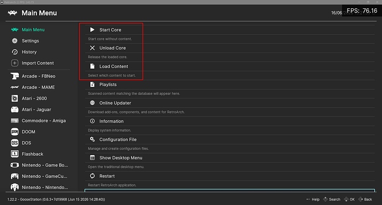The height and width of the screenshot is (205, 382).
Task: Open the Commodore - Amiga playlist label
Action: click(x=44, y=120)
